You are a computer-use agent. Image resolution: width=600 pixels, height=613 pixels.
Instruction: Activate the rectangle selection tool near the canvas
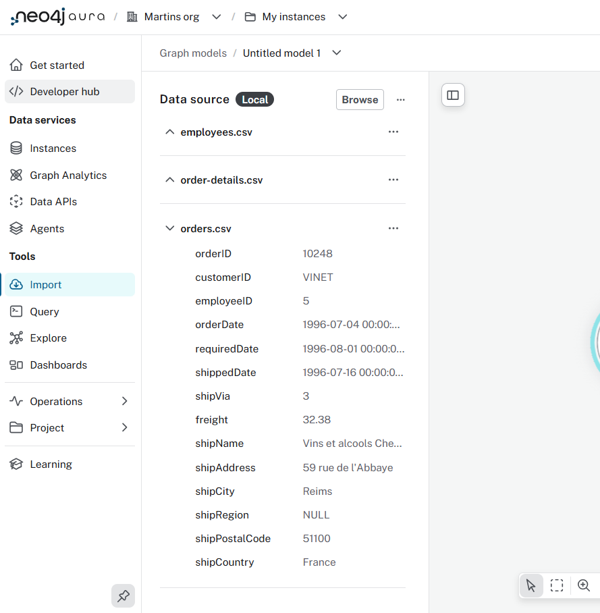(556, 585)
